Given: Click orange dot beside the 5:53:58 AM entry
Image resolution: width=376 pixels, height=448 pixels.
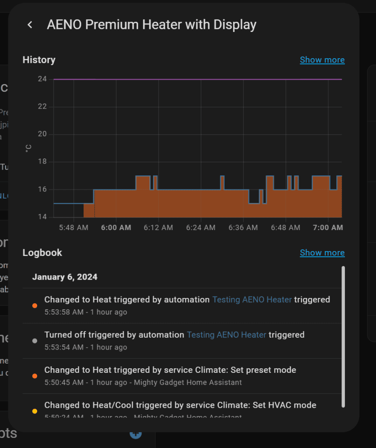Looking at the screenshot, I should coord(35,306).
